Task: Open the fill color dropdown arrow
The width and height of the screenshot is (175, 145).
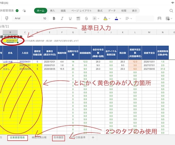Action: [109, 19]
